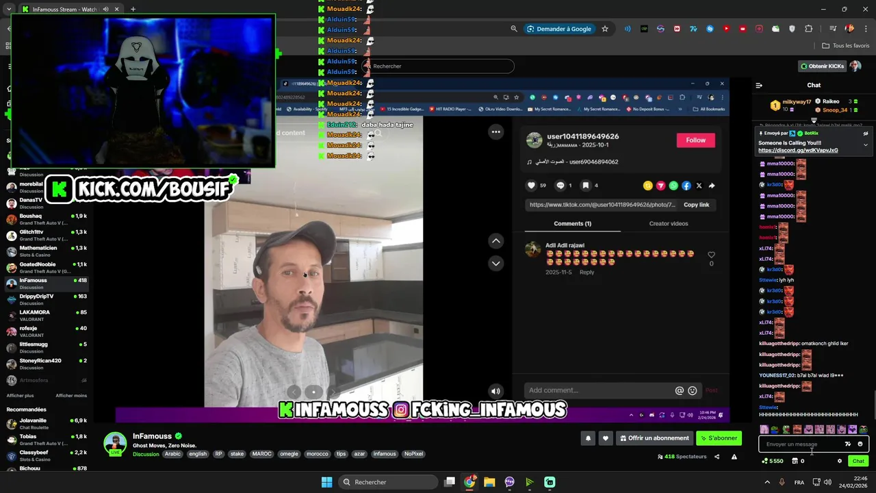Open the Chrome extensions puzzle icon
Viewport: 876px width, 493px height.
(809, 29)
